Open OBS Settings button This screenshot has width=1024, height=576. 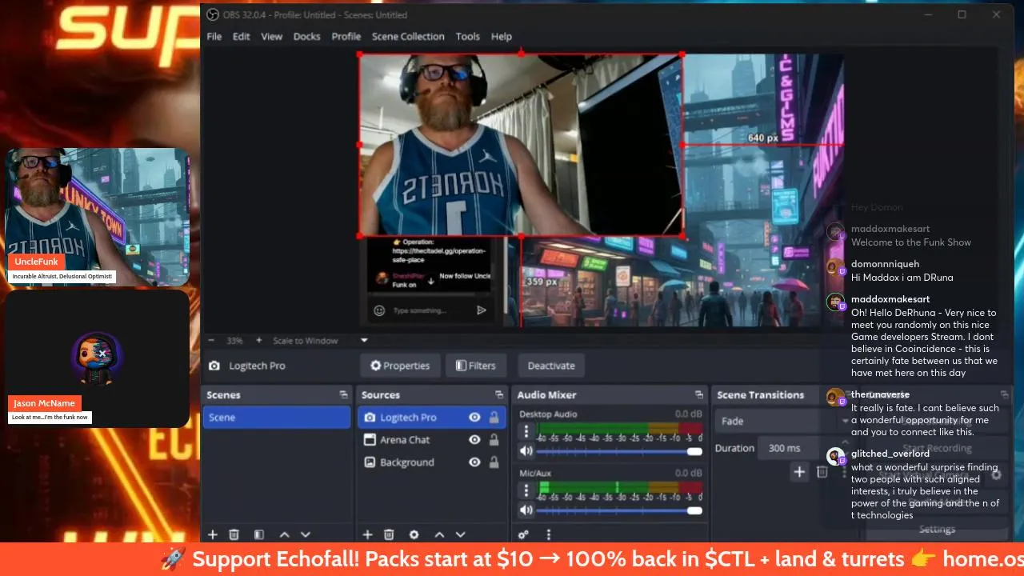[x=937, y=529]
